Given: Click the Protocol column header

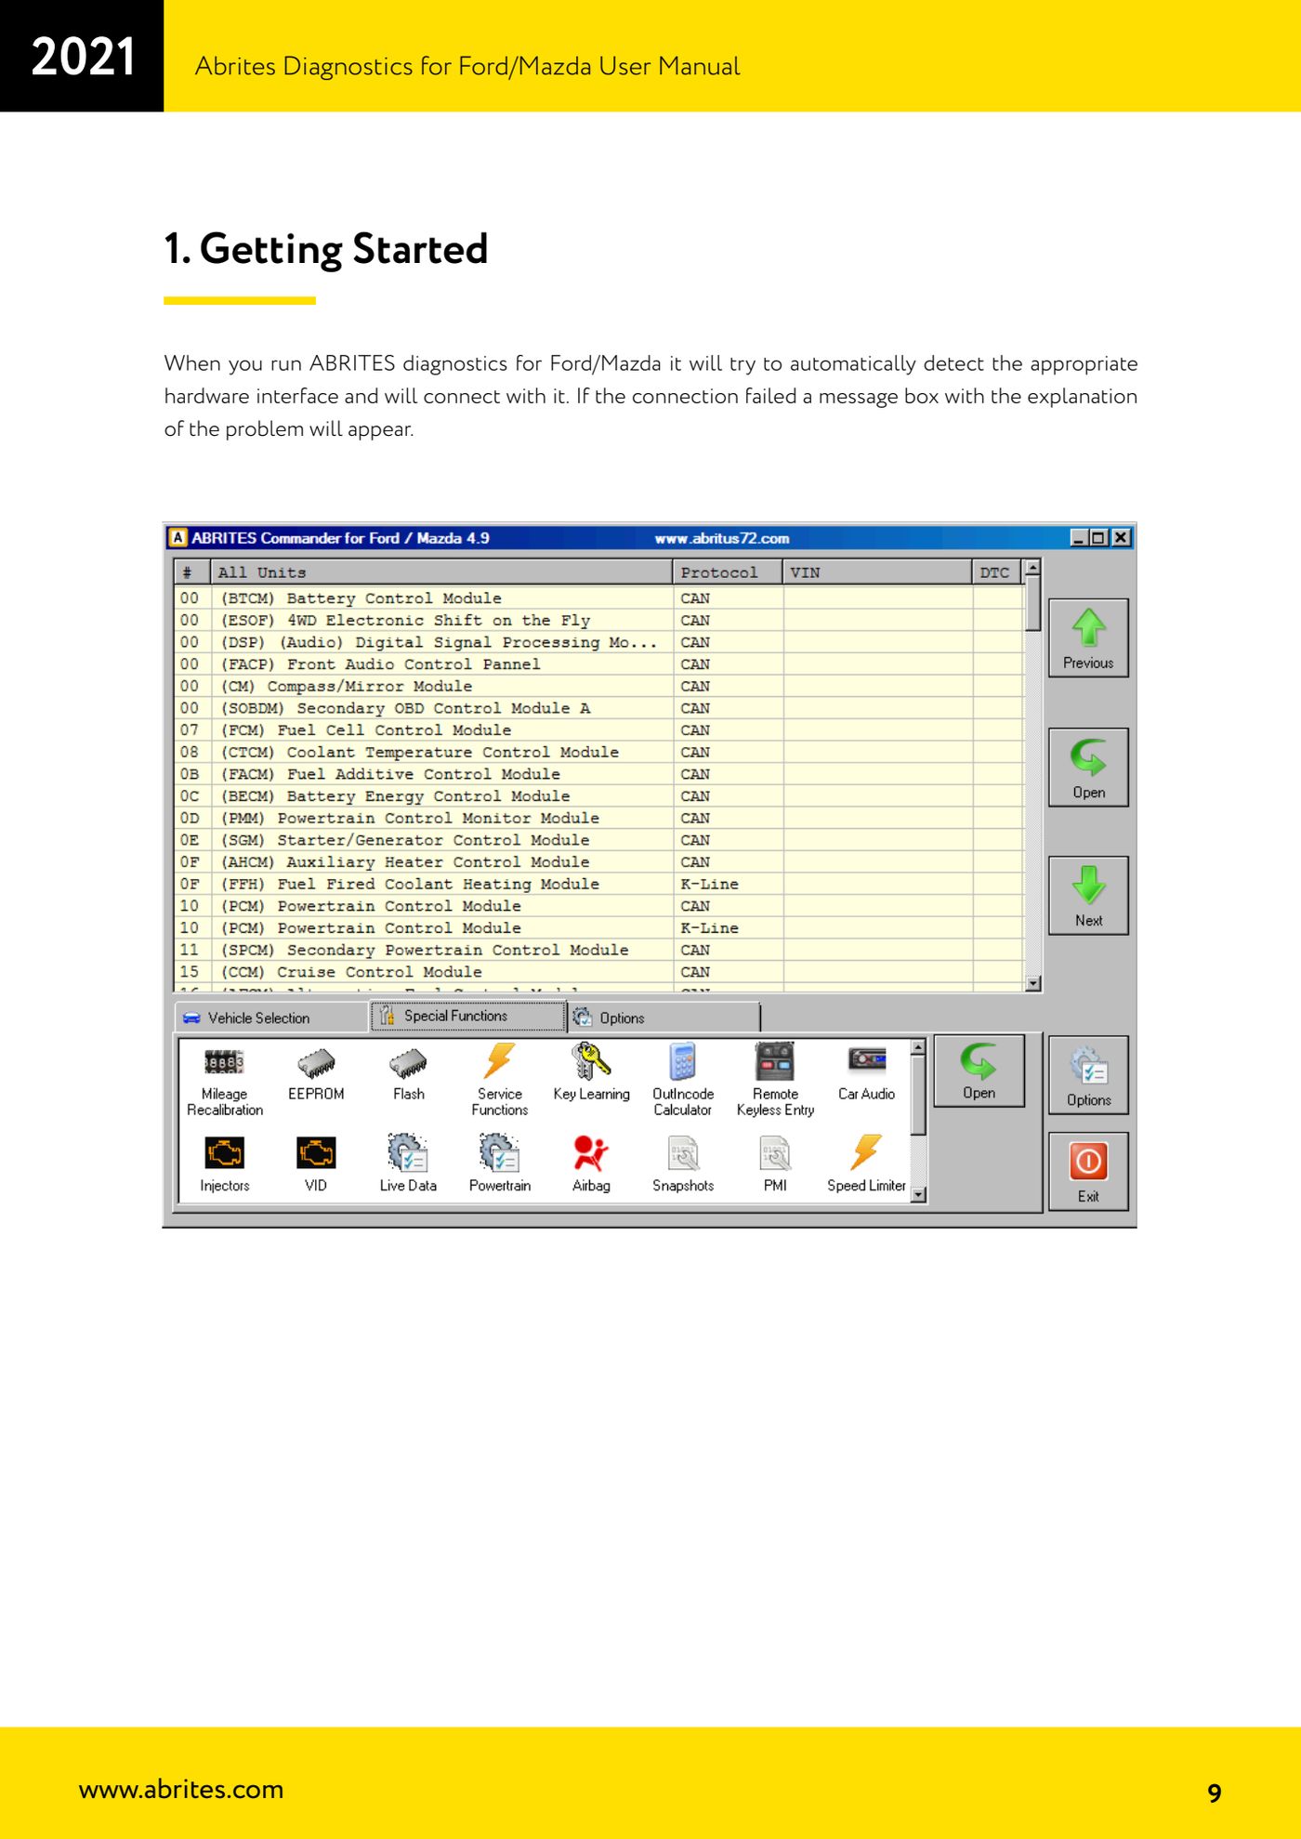Looking at the screenshot, I should point(728,572).
